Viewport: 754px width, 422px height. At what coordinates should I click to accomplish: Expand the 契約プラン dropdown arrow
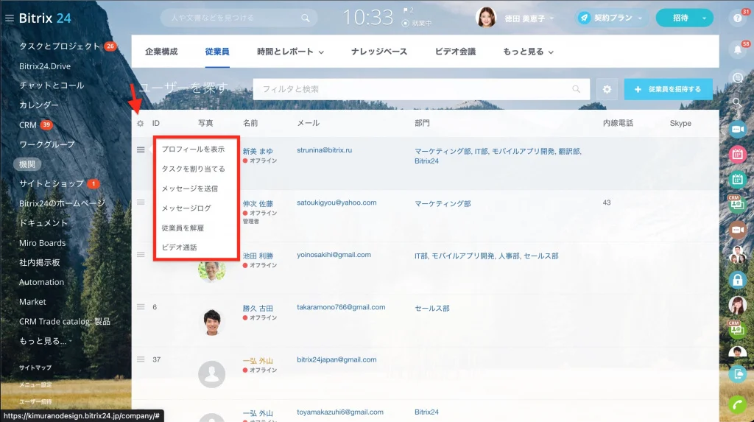(x=640, y=18)
